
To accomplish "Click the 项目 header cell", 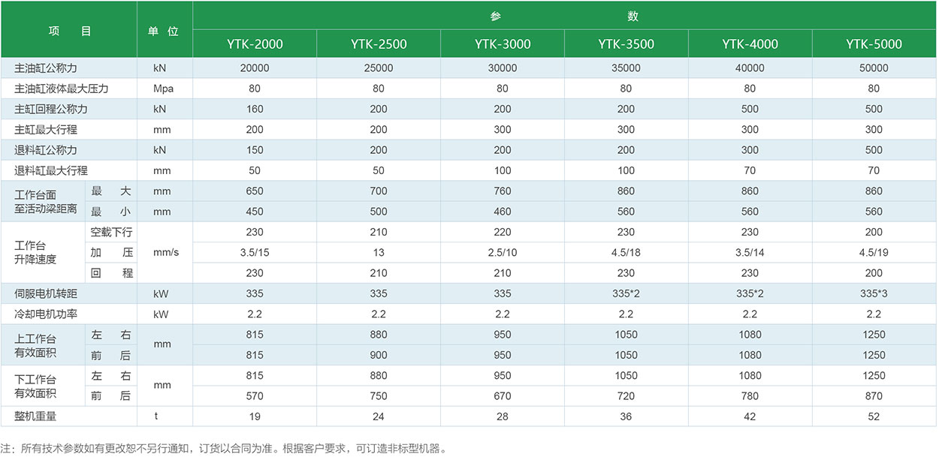I will tap(69, 31).
